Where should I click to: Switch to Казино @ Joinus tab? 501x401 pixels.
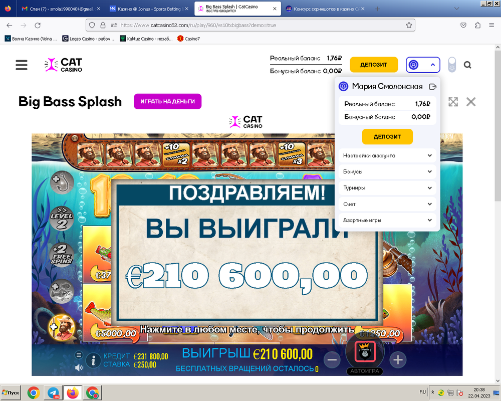pos(149,9)
